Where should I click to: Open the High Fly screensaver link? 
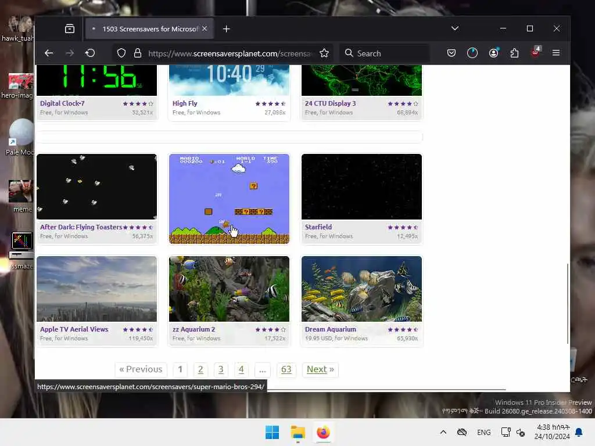[x=185, y=103]
